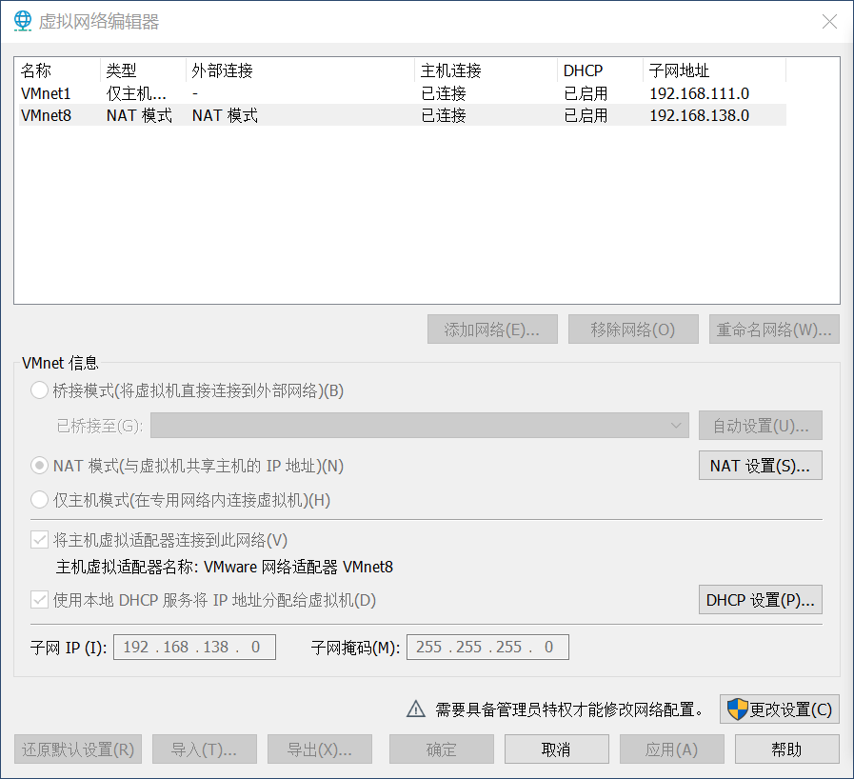Image resolution: width=854 pixels, height=779 pixels.
Task: Click 重命名网络(W)... button
Action: click(x=774, y=330)
